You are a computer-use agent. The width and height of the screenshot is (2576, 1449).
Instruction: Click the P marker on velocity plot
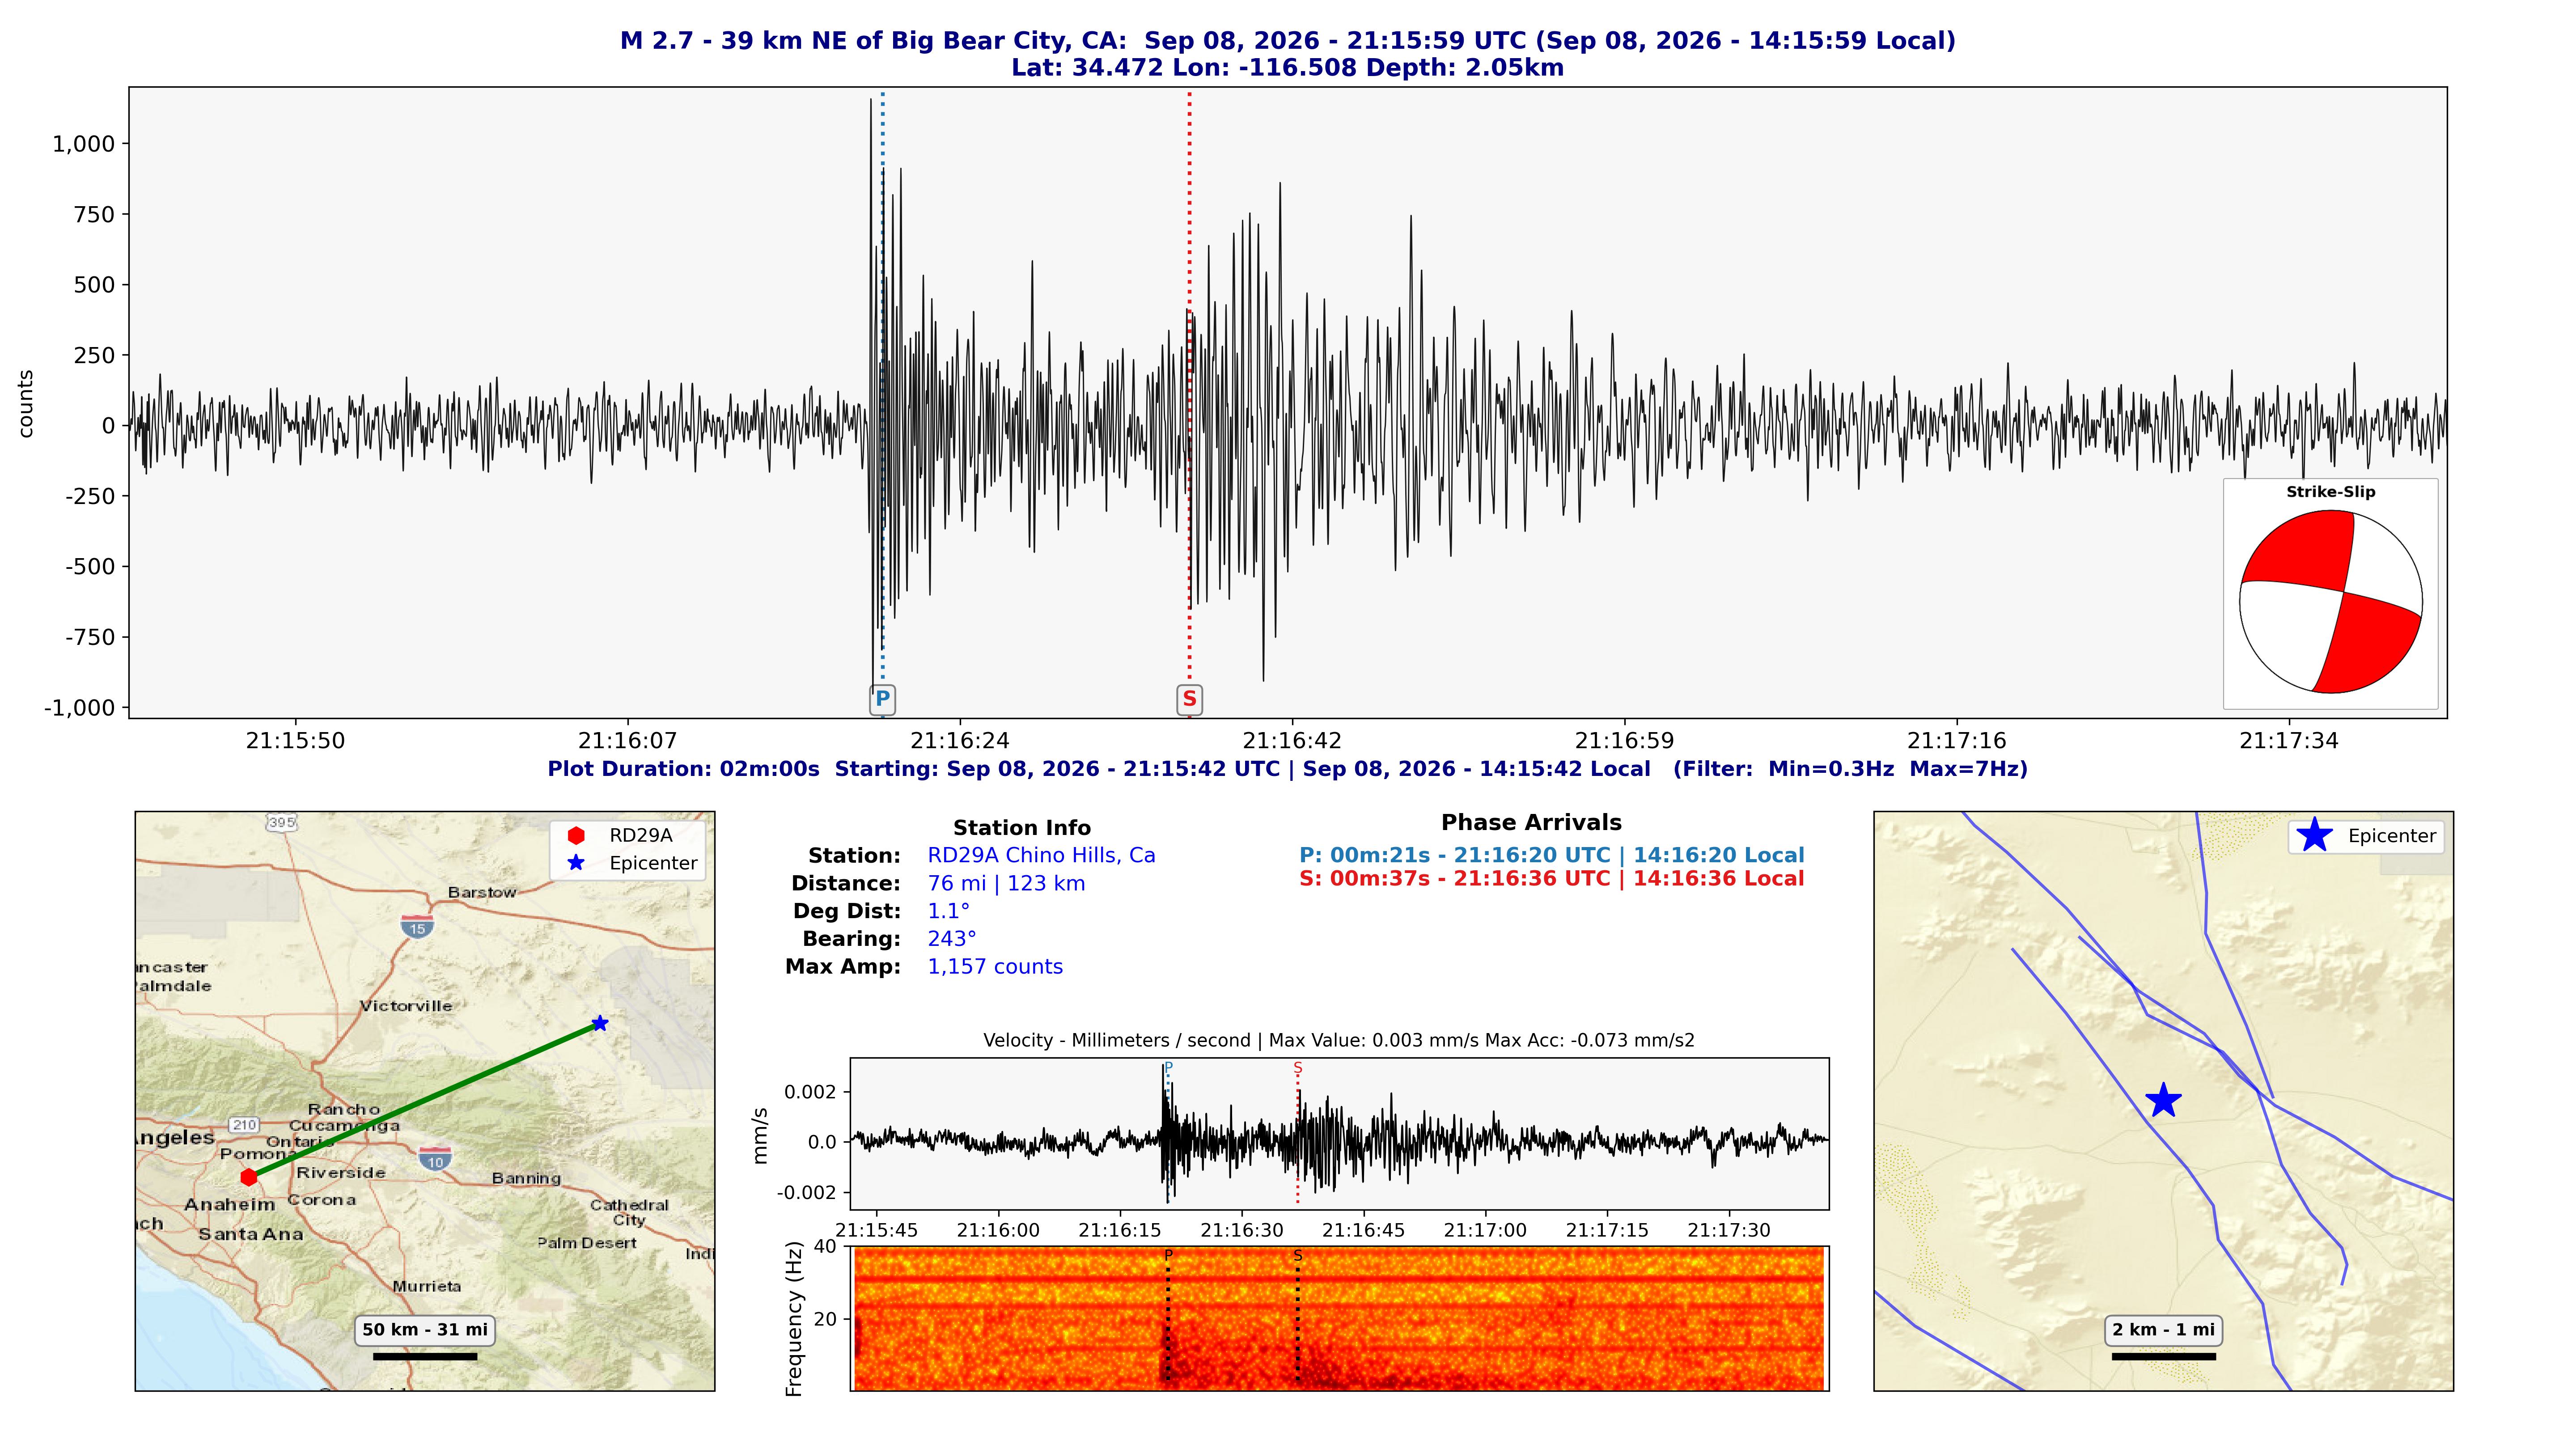click(x=1167, y=1068)
